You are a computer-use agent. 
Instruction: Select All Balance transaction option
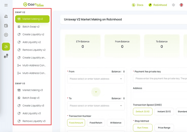click(116, 123)
